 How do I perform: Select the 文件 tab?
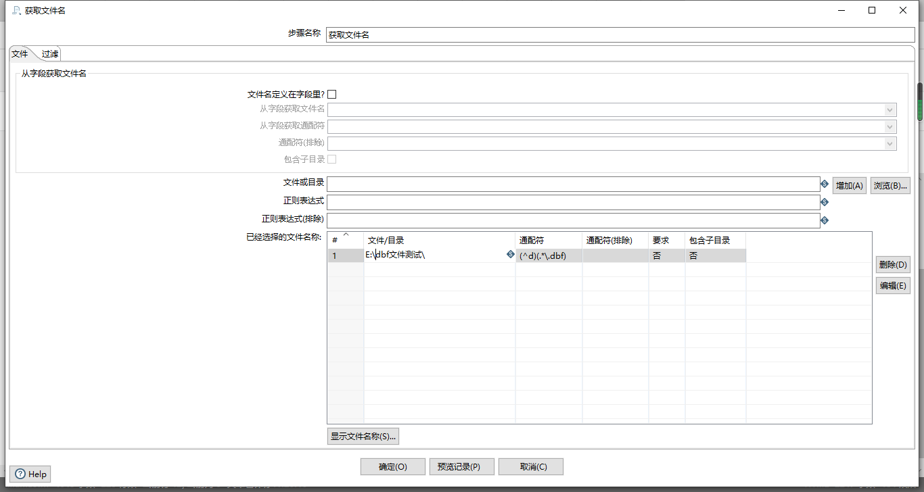click(x=20, y=53)
